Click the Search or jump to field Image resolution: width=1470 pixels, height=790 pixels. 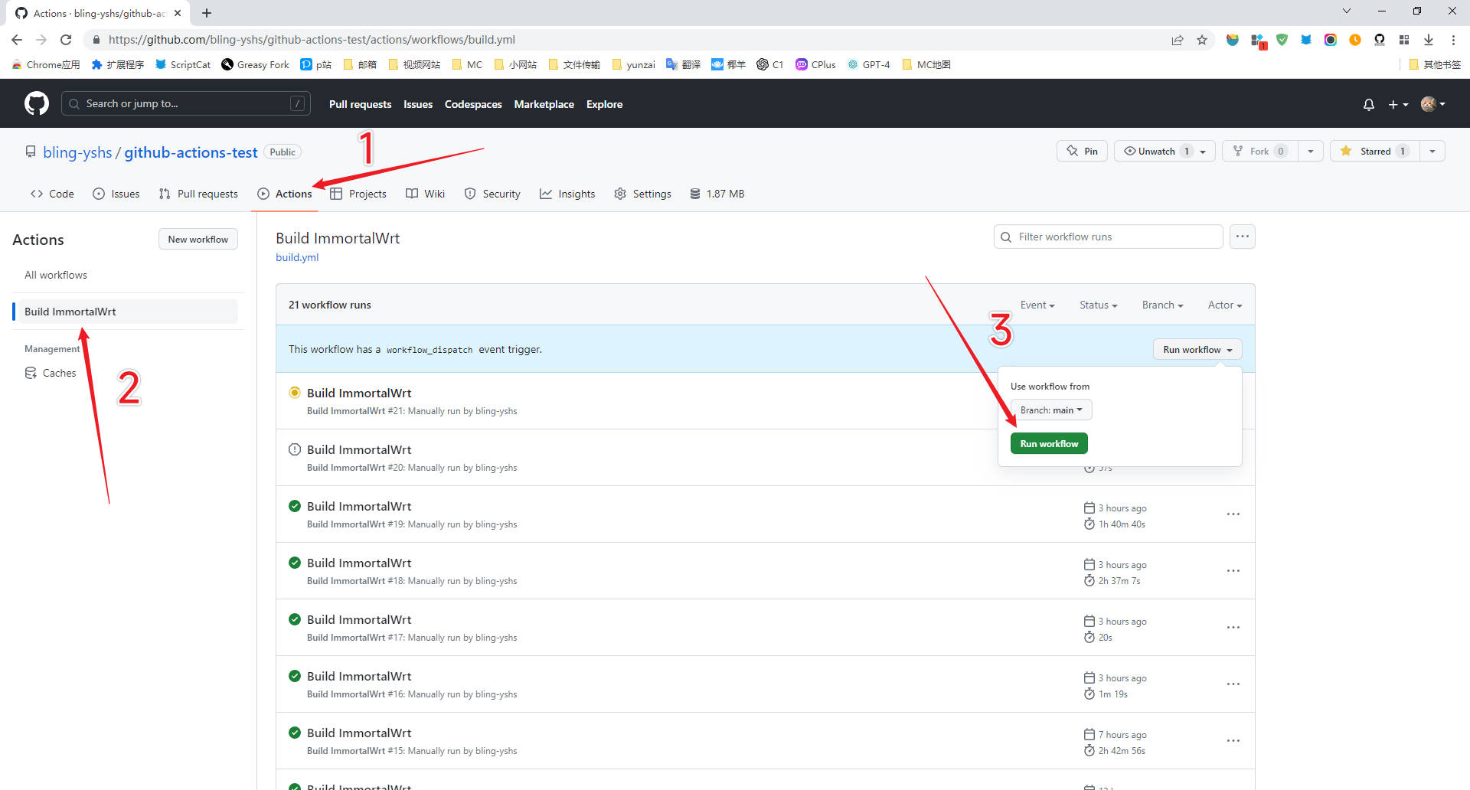point(185,103)
